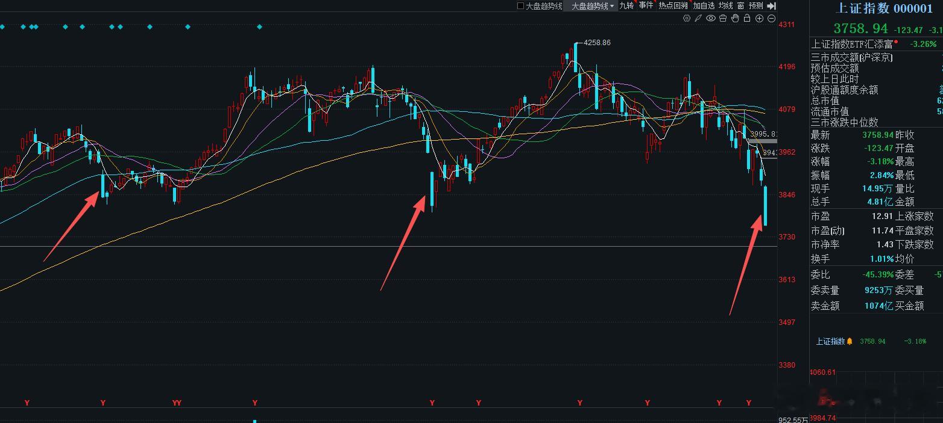Click the 沪股通额度余额 row
Screen dimensions: 943x423
[x=876, y=90]
